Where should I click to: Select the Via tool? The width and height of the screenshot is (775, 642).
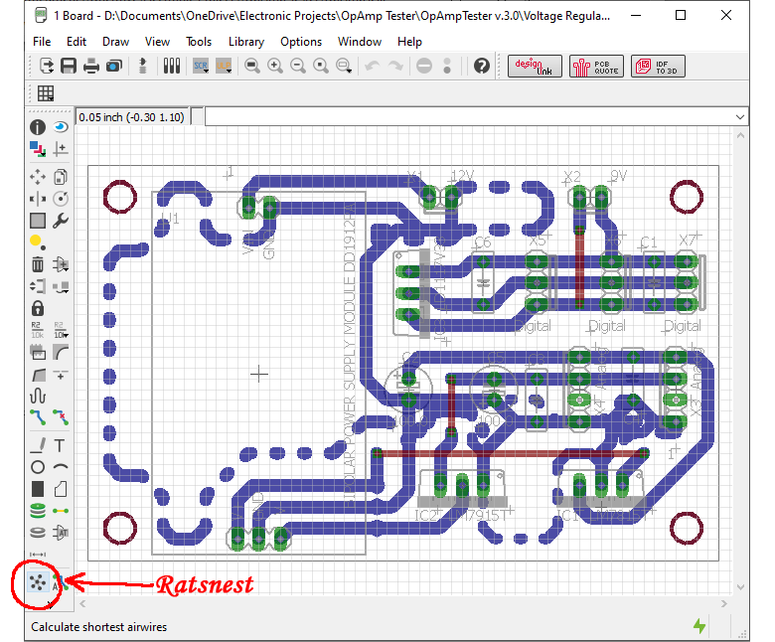click(38, 511)
